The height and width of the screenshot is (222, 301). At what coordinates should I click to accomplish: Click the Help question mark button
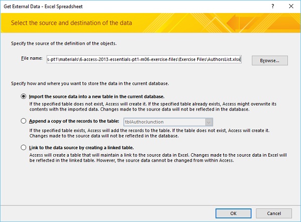[272, 6]
